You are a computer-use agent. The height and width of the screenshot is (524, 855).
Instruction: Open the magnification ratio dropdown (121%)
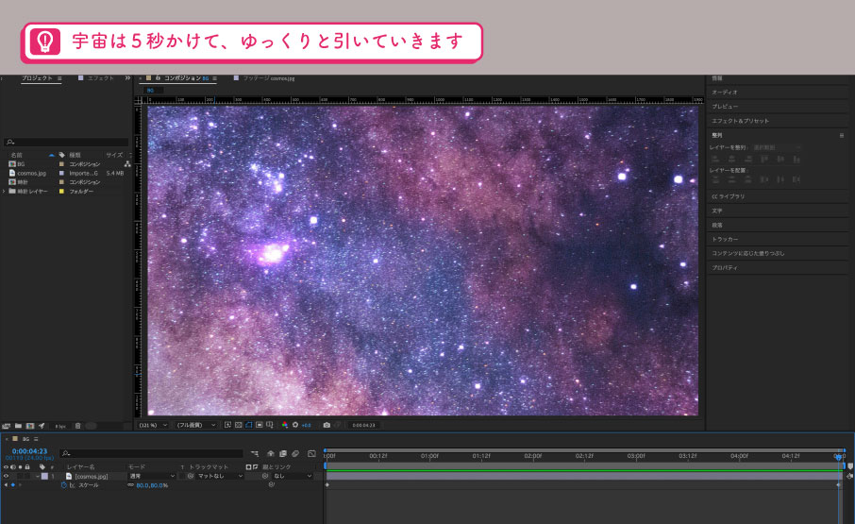(153, 425)
